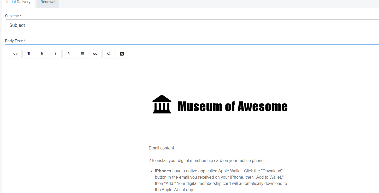This screenshot has width=379, height=193.
Task: Insert a bulleted list
Action: click(x=82, y=54)
